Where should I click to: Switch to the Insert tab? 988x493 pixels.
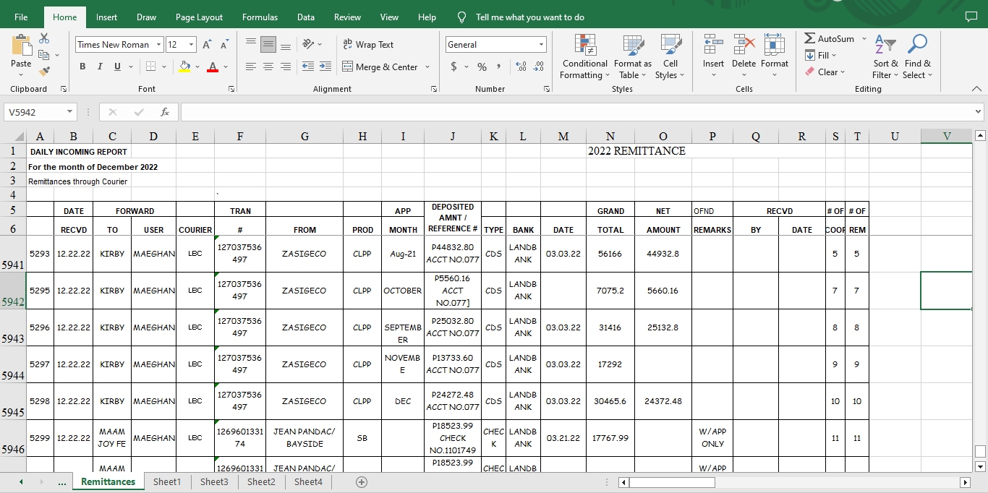click(106, 17)
